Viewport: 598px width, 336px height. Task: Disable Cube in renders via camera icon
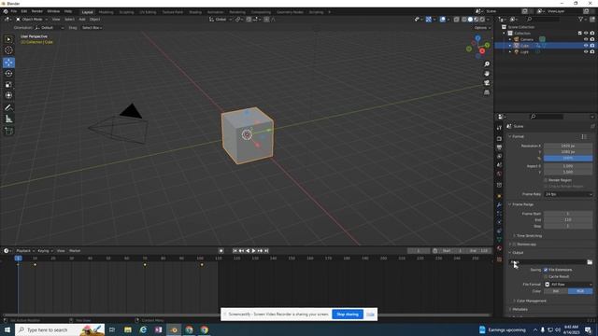pyautogui.click(x=592, y=46)
